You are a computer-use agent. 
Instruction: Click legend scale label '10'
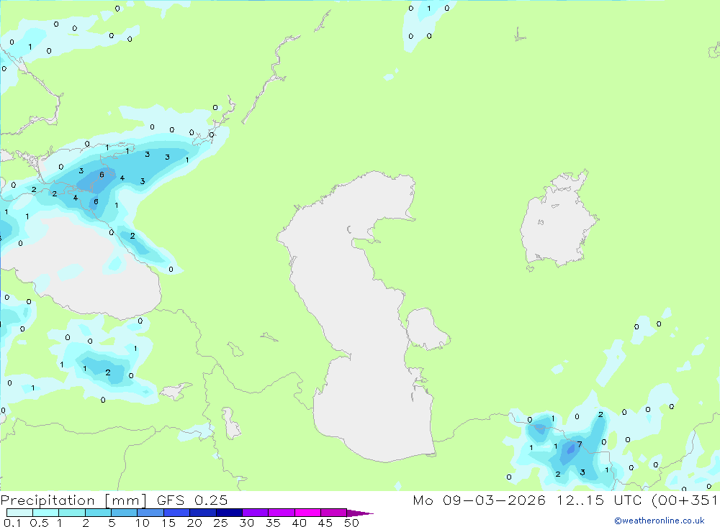[143, 523]
